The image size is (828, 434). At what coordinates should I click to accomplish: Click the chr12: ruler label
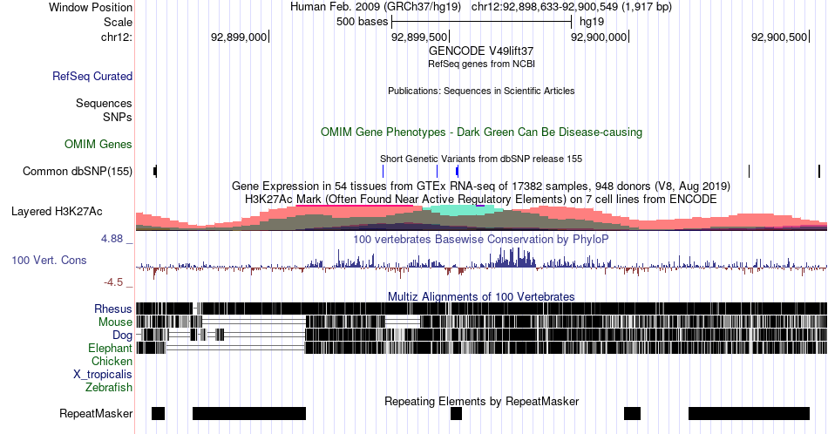[x=117, y=37]
